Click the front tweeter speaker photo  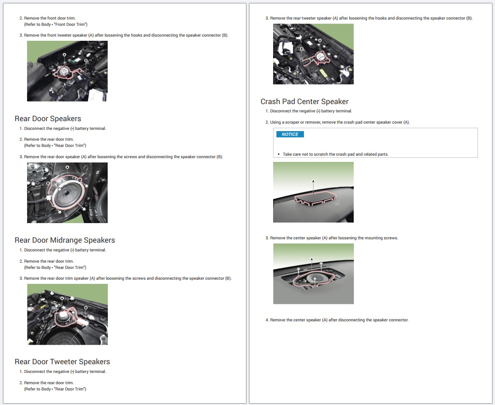(x=67, y=71)
